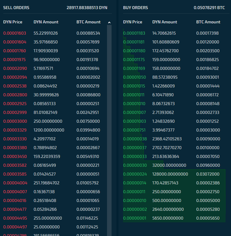The width and height of the screenshot is (231, 236).
Task: Click DYN Amount header in Buy Orders
Action: [165, 22]
